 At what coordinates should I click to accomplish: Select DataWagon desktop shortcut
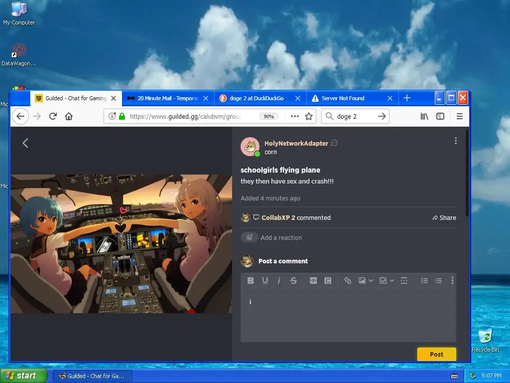(x=18, y=55)
